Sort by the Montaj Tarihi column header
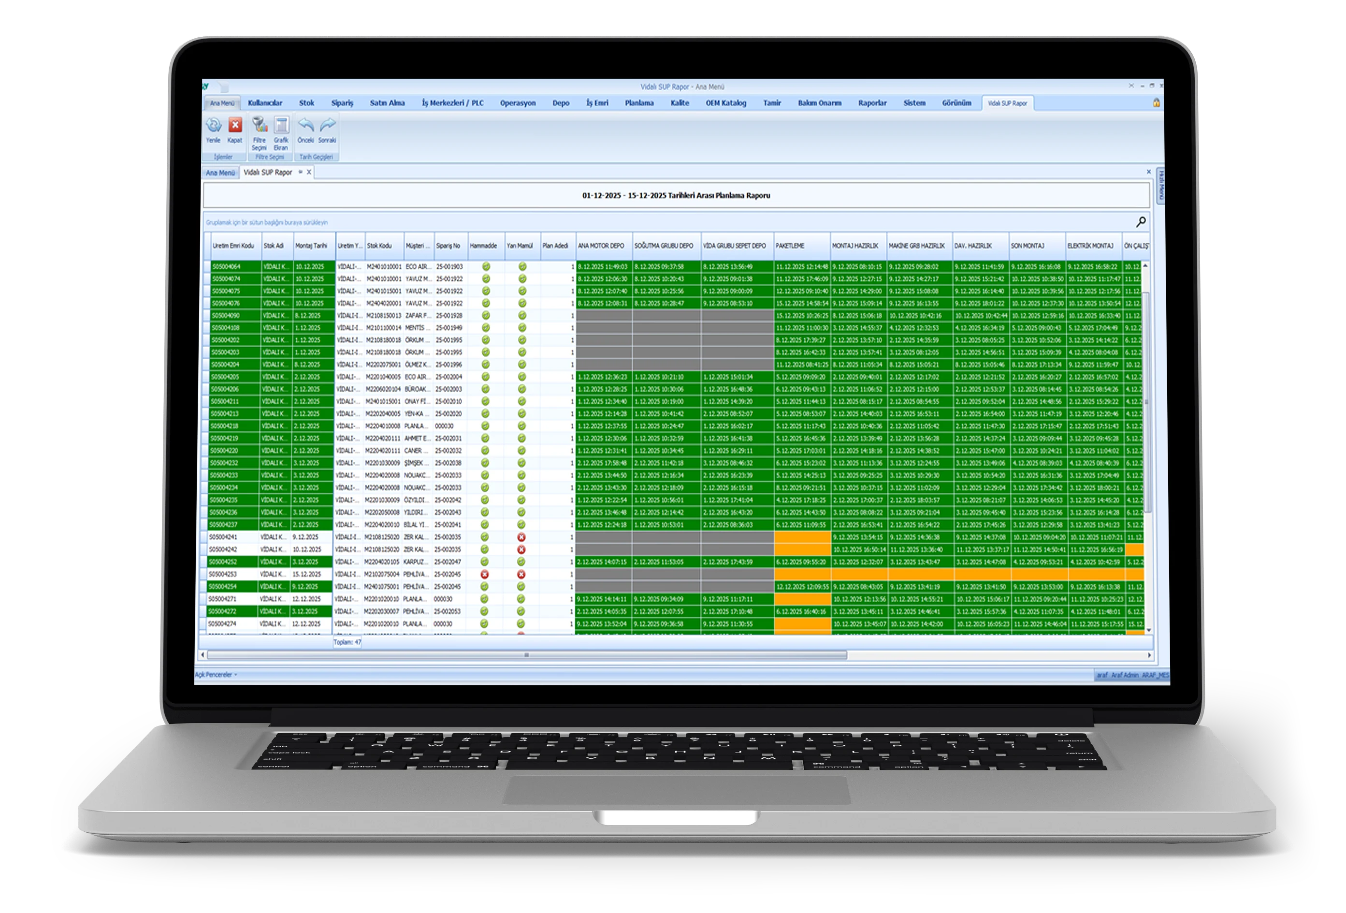Screen dimensions: 1346x913 pos(312,246)
